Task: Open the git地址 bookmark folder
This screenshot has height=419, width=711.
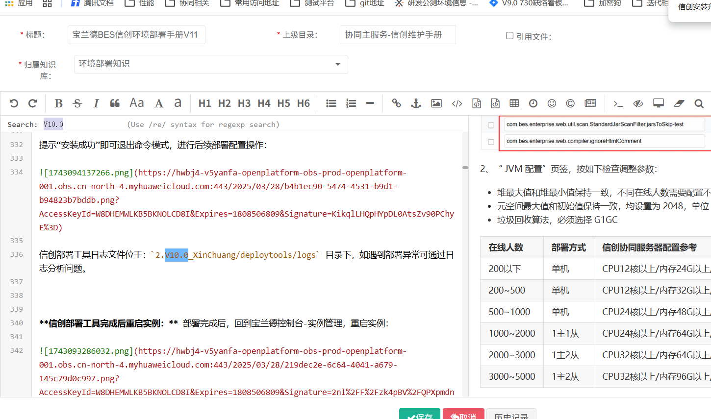Action: click(365, 3)
